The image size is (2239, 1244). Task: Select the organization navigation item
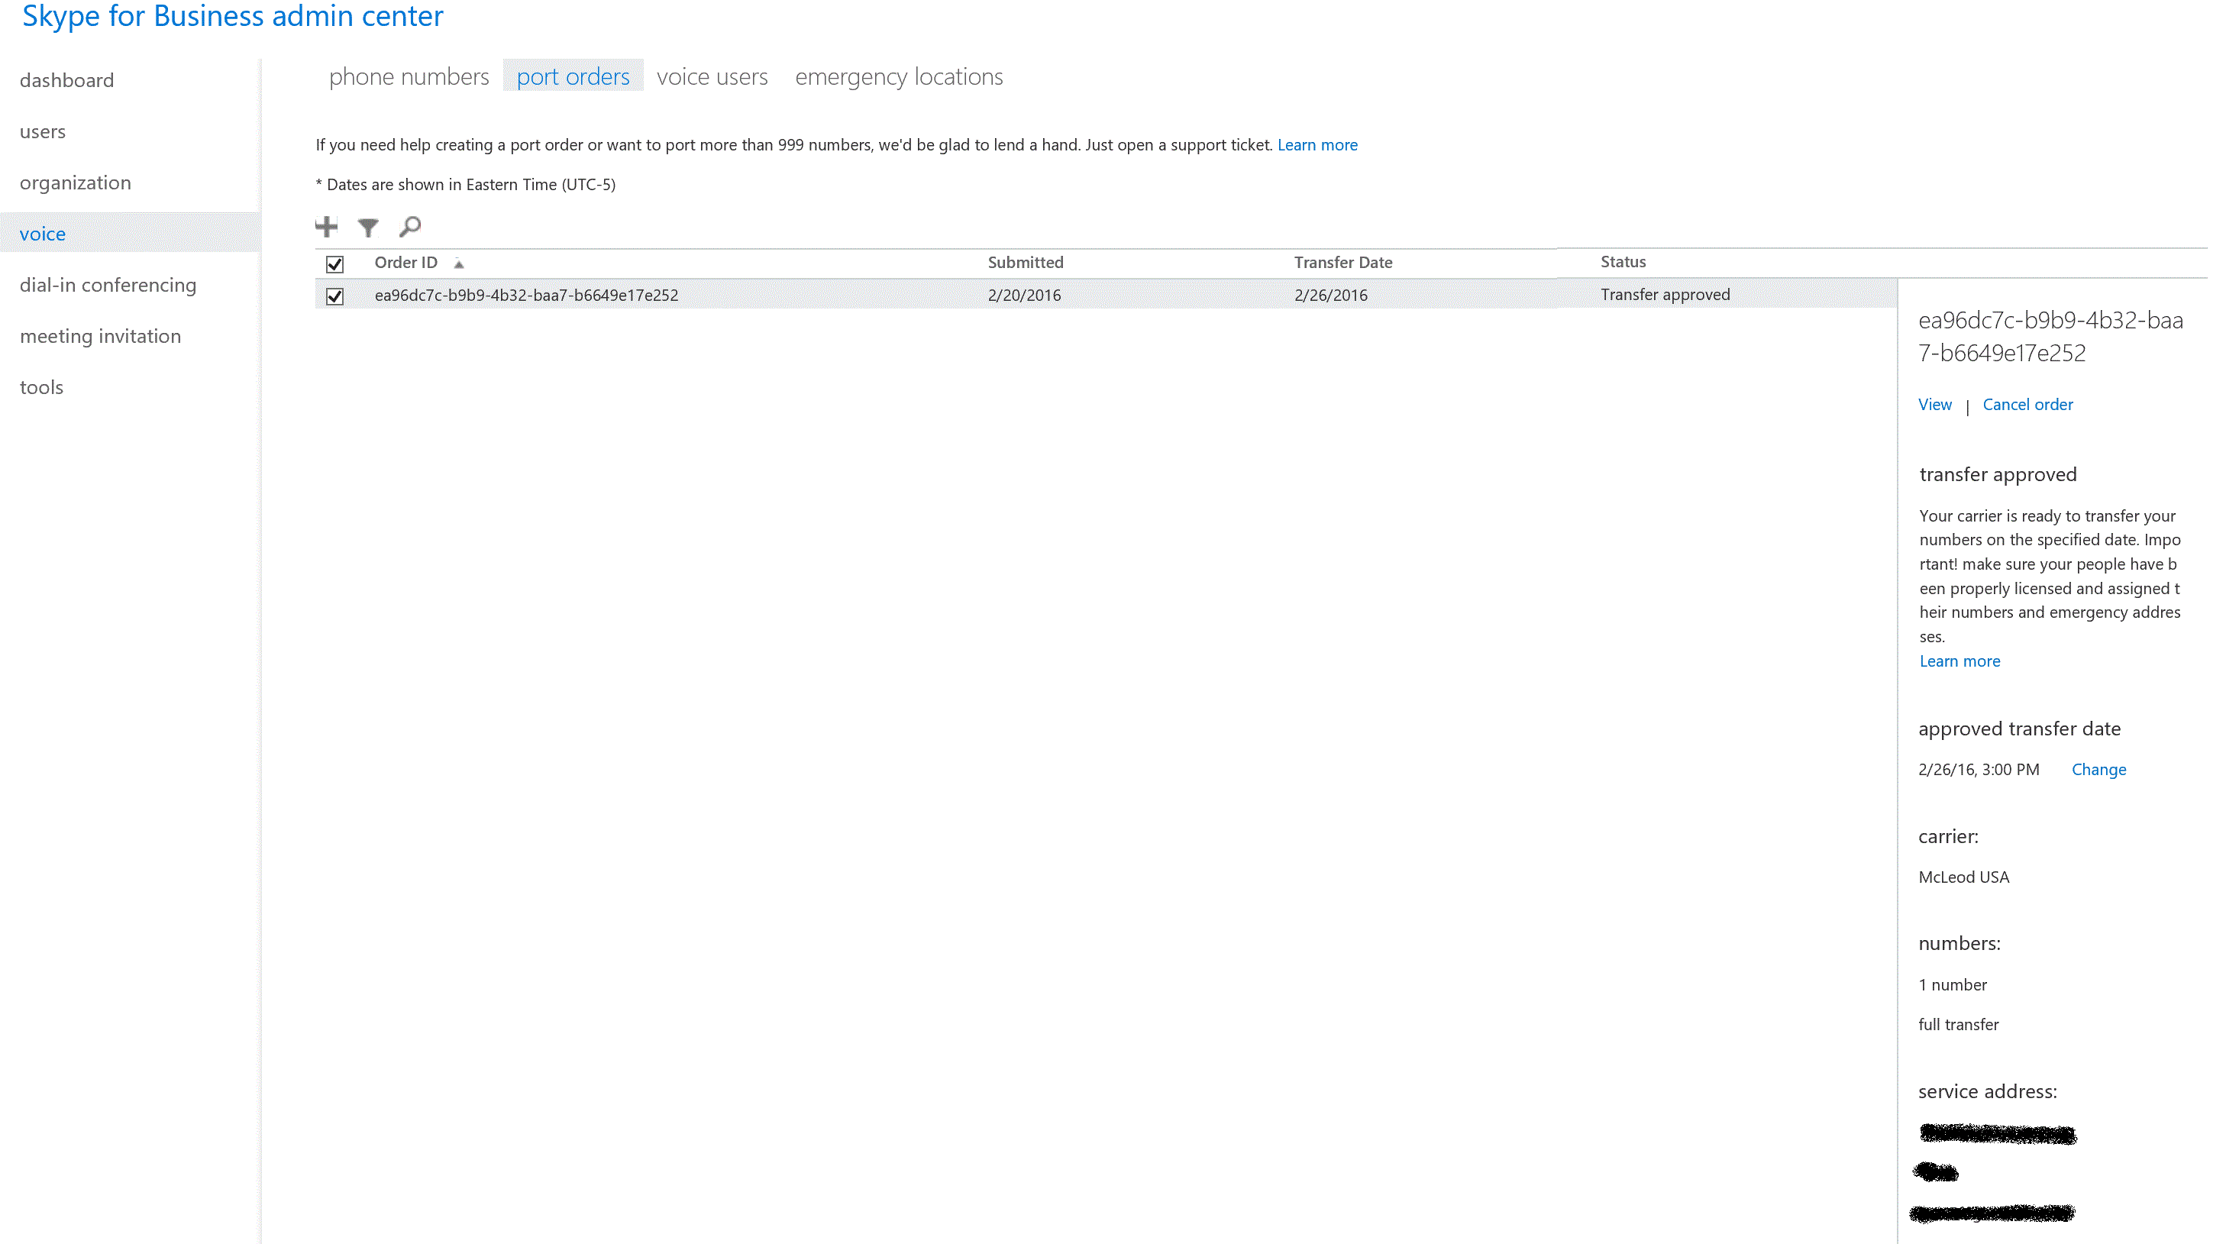point(76,181)
